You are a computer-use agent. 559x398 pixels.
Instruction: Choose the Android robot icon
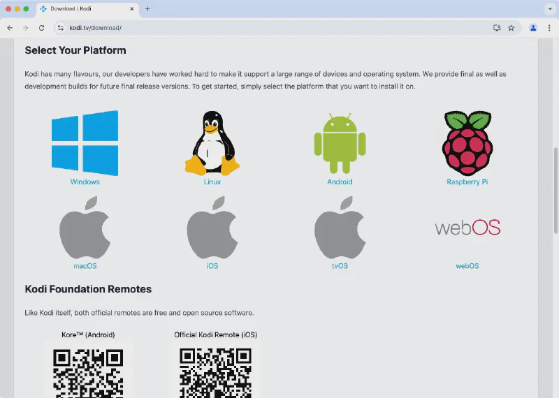tap(340, 143)
